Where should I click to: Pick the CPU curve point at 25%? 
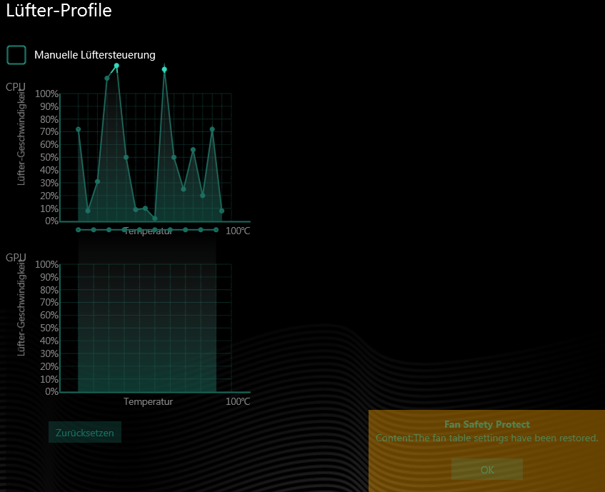(184, 189)
